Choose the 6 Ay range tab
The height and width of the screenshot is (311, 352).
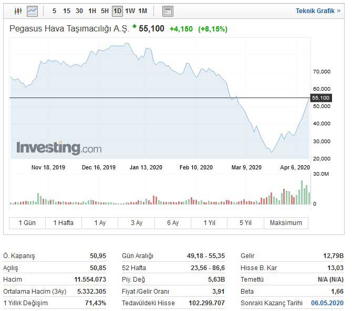point(173,223)
